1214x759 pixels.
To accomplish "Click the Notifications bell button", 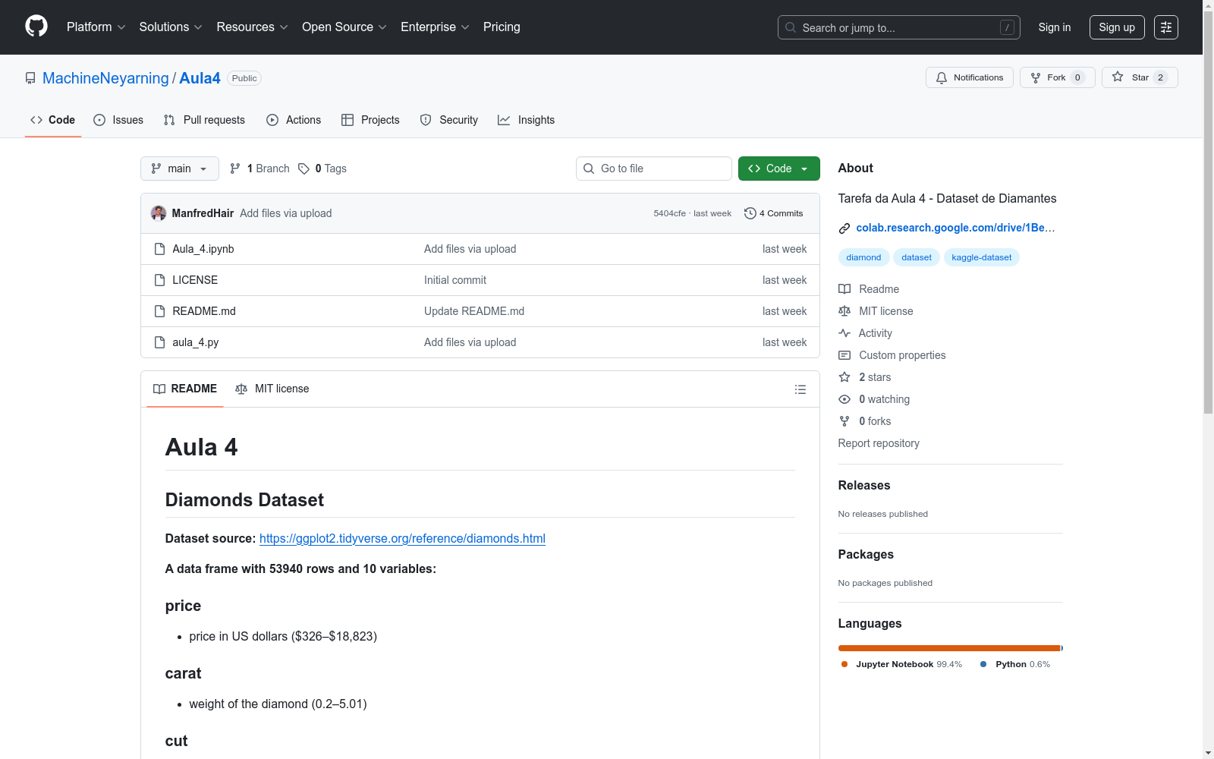I will 970,77.
